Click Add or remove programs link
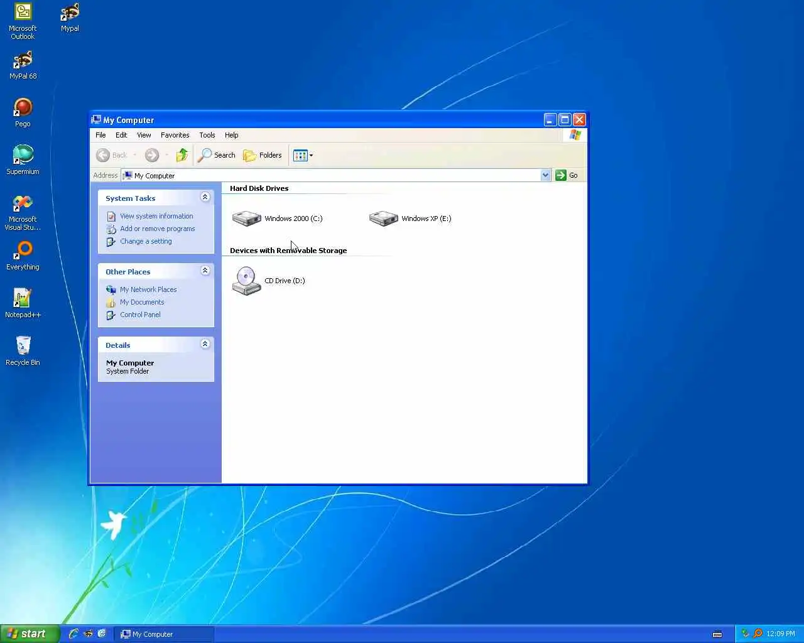This screenshot has width=804, height=643. click(157, 229)
